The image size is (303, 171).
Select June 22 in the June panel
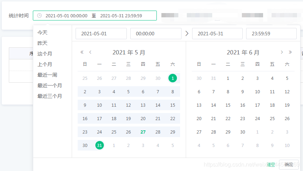click(228, 118)
